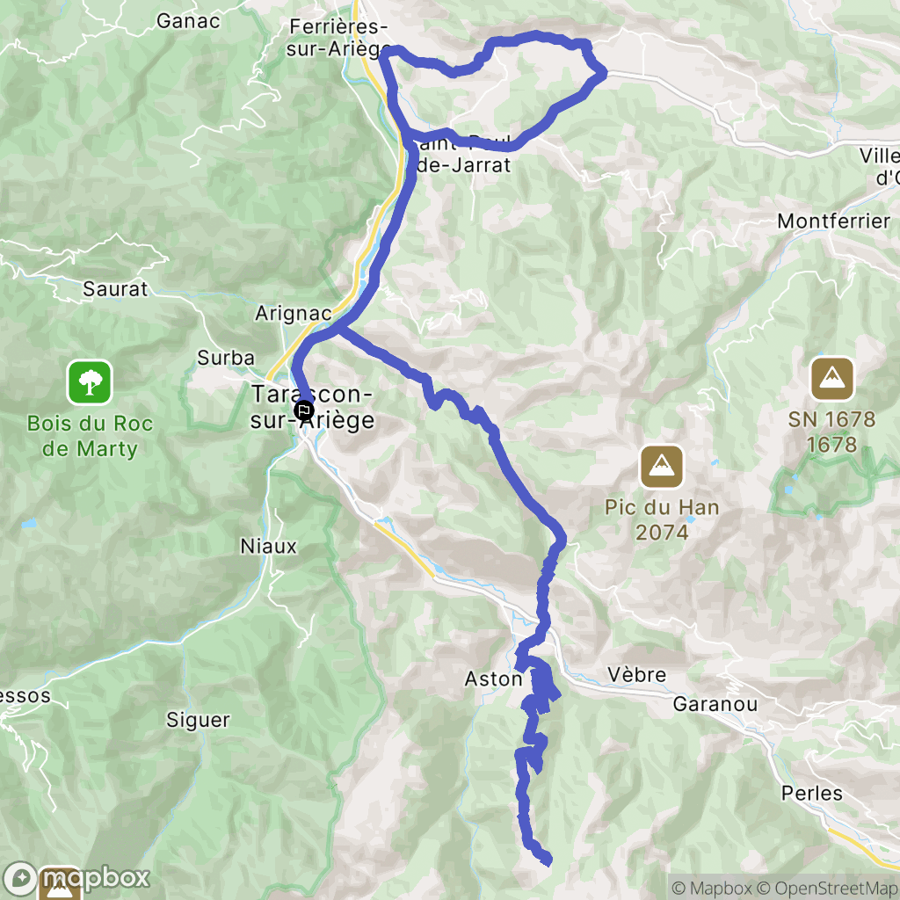Select the Garanou village label
Viewport: 900px width, 900px height.
tap(715, 704)
